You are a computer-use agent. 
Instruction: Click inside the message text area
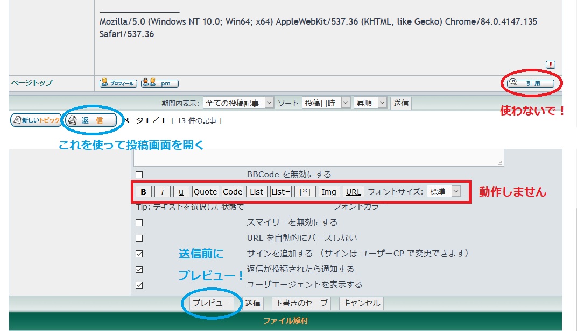pos(318,157)
